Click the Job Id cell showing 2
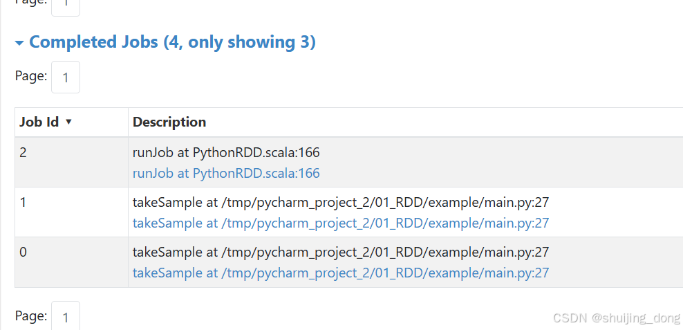683x330 pixels. [24, 152]
